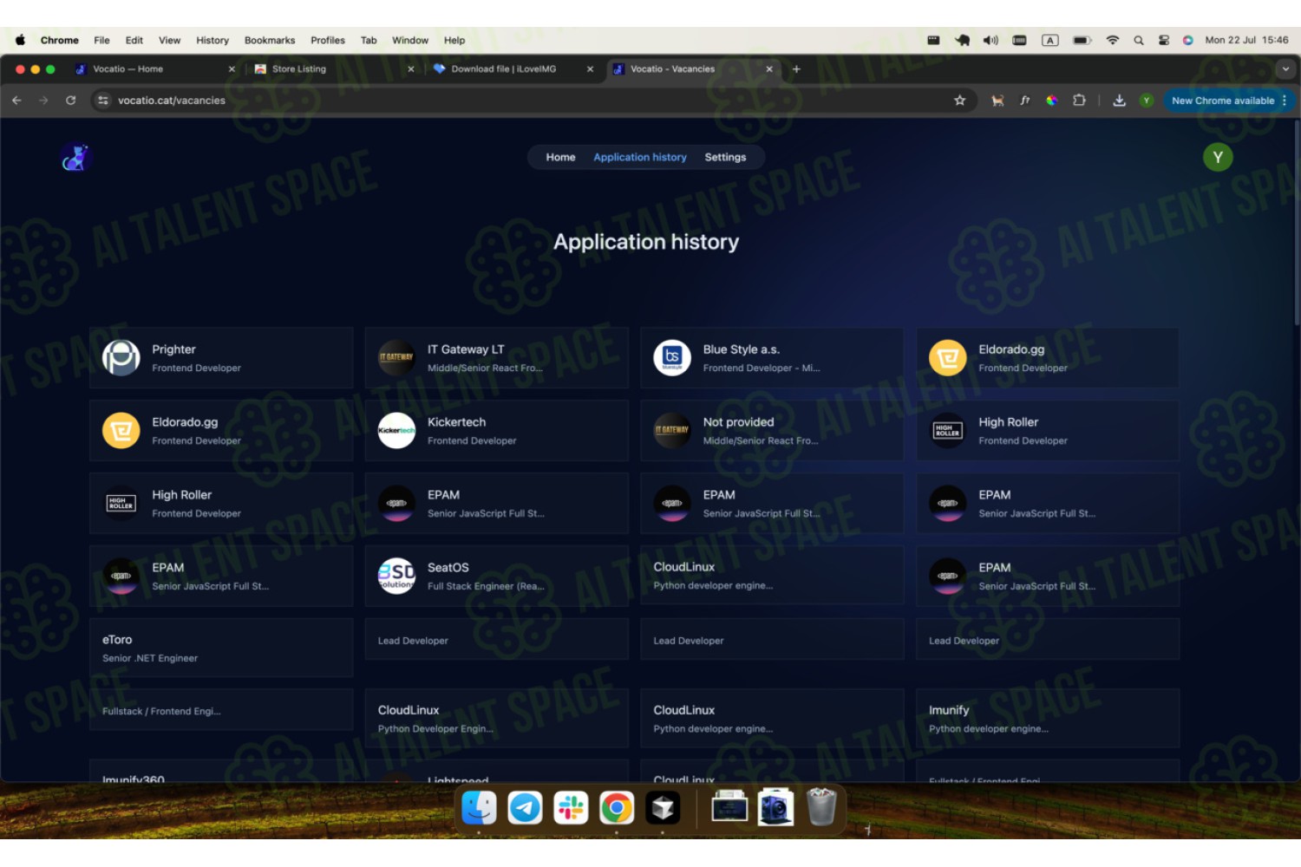The height and width of the screenshot is (867, 1301).
Task: Open the History menu in the menu bar
Action: 212,40
